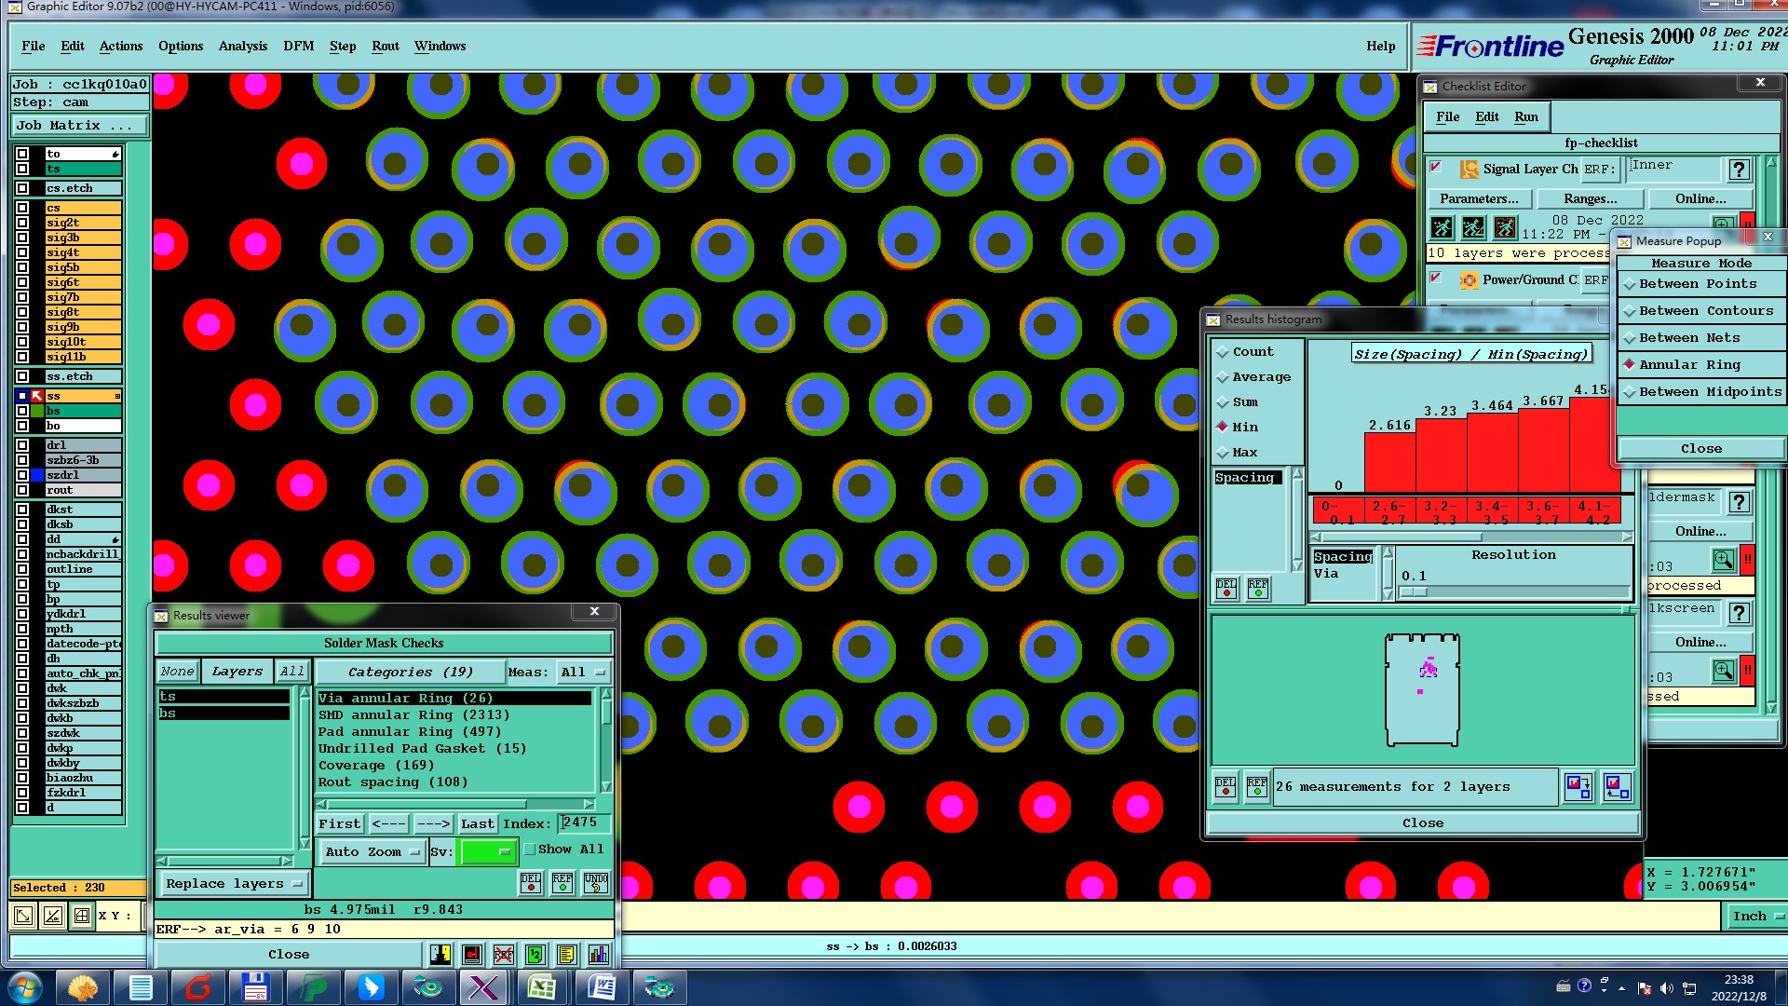Click the crossed-out REF icon
The height and width of the screenshot is (1006, 1788).
point(503,955)
